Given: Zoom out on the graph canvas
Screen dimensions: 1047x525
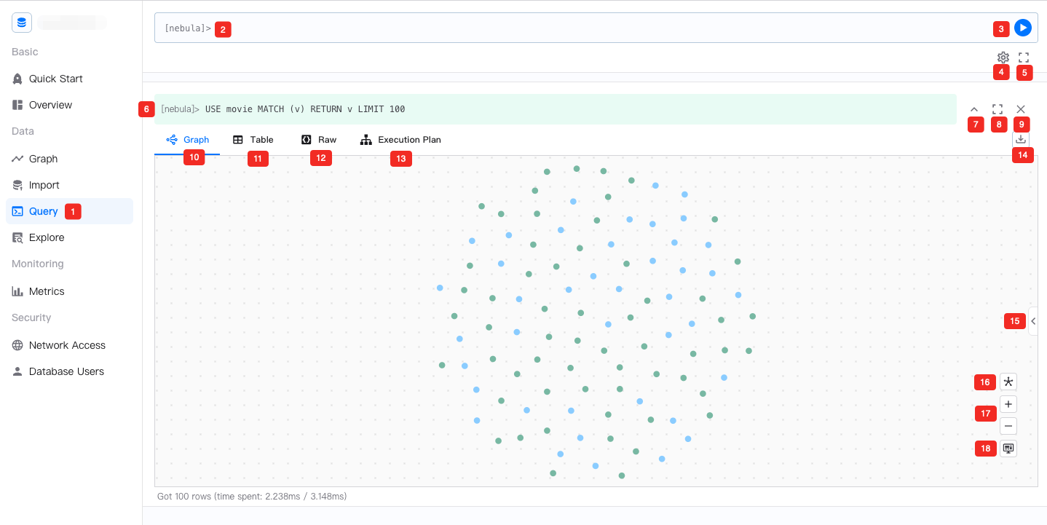Looking at the screenshot, I should 1008,426.
